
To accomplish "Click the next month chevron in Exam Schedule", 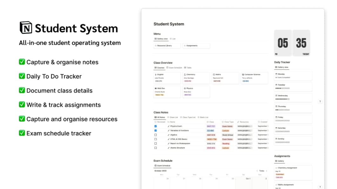I will [x=267, y=171].
